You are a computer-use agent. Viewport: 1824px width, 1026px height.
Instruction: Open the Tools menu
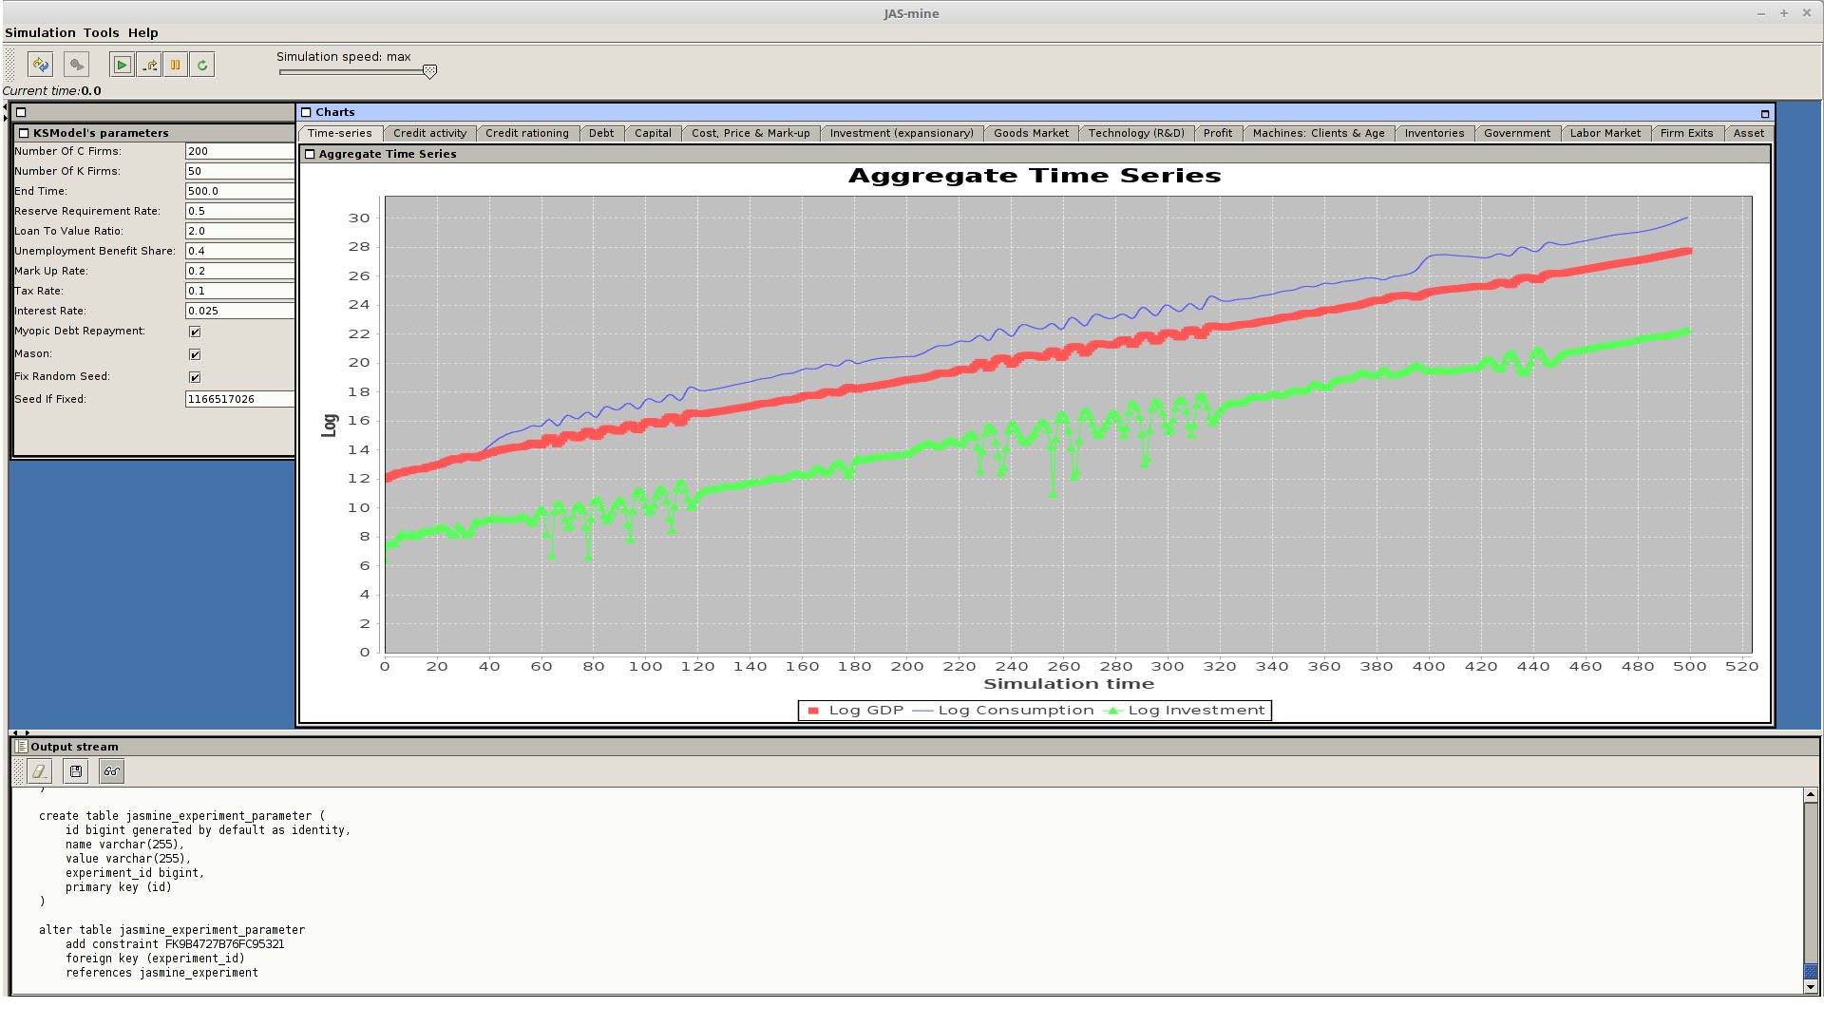(101, 32)
